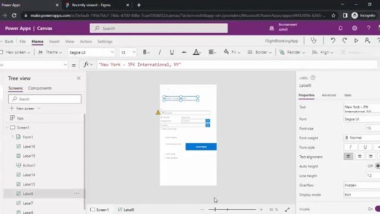Open notifications bell icon

click(340, 28)
